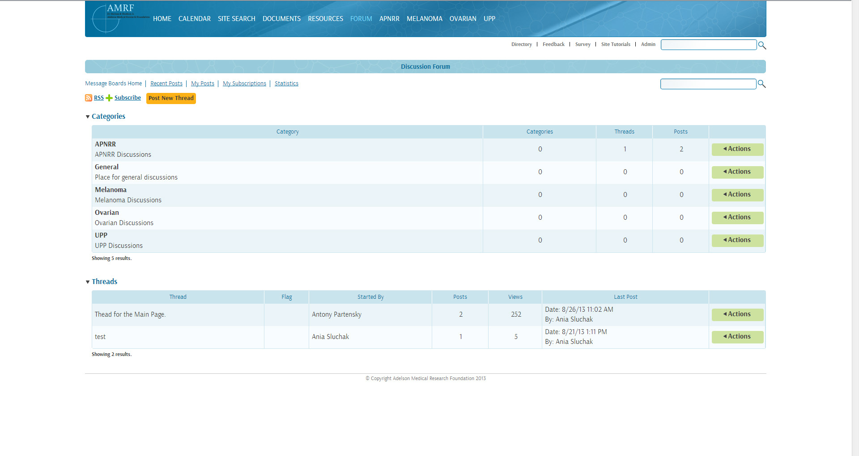The height and width of the screenshot is (456, 859).
Task: Select FORUM in the navigation bar
Action: pyautogui.click(x=361, y=19)
